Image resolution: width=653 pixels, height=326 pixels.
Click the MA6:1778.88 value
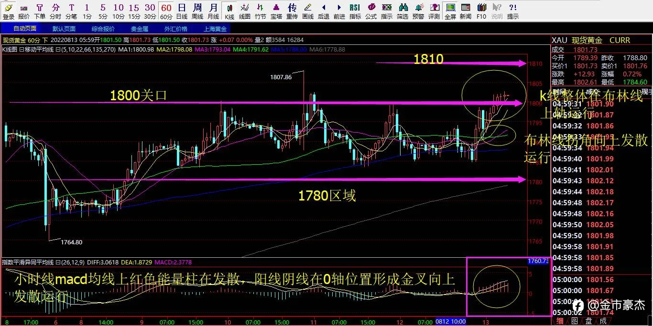pyautogui.click(x=327, y=49)
